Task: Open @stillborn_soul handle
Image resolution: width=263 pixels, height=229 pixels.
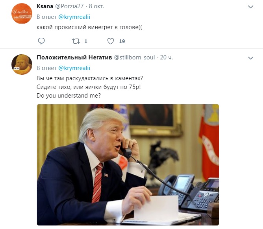Action: click(x=134, y=57)
